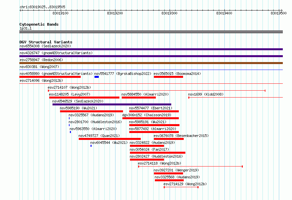Click the 83019400 ruler coordinate label
The height and width of the screenshot is (200, 292).
coord(224,13)
